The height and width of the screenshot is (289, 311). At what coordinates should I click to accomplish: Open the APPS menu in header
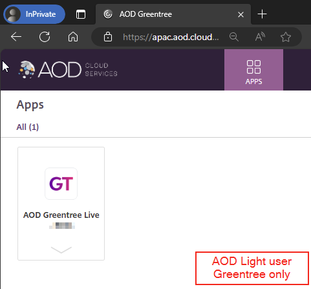coord(253,70)
